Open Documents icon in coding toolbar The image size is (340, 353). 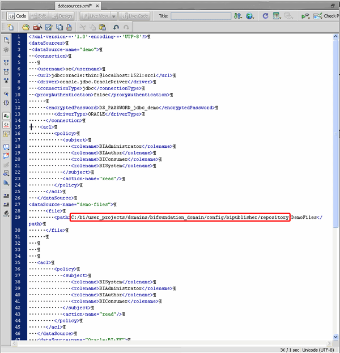point(6,40)
